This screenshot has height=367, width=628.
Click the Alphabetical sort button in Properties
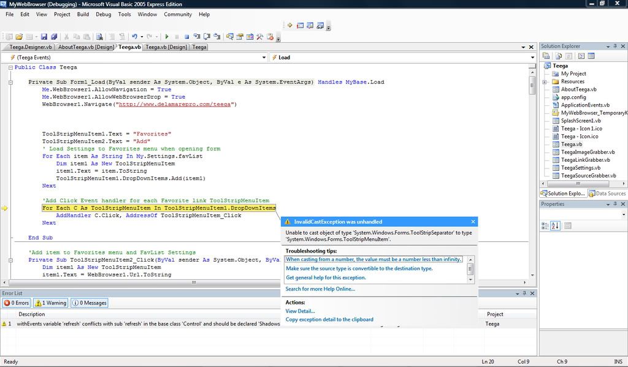[555, 225]
